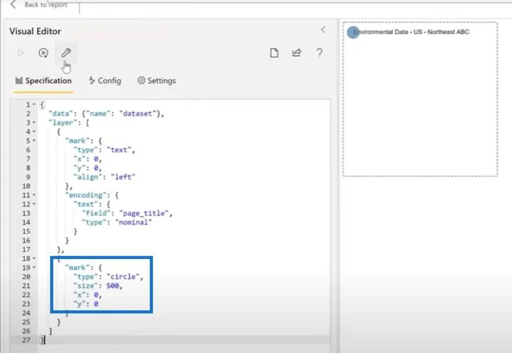
Task: Open the Config tab
Action: point(105,81)
